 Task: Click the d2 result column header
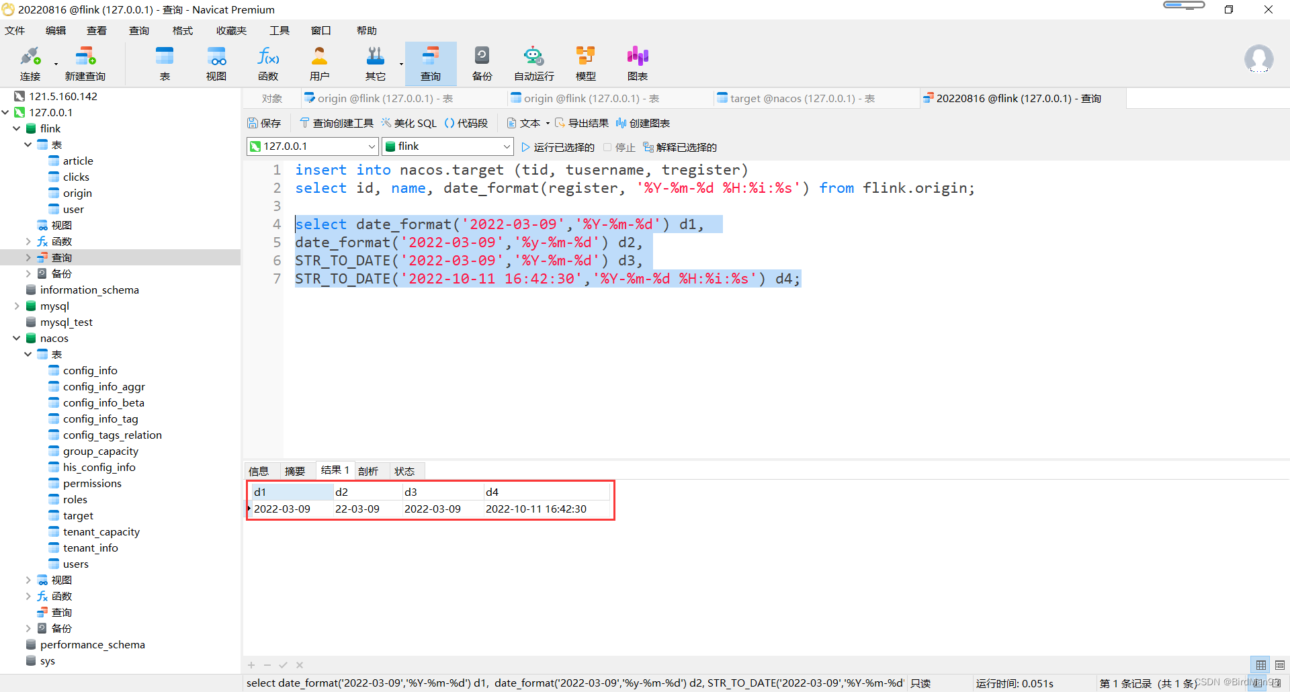(x=368, y=492)
